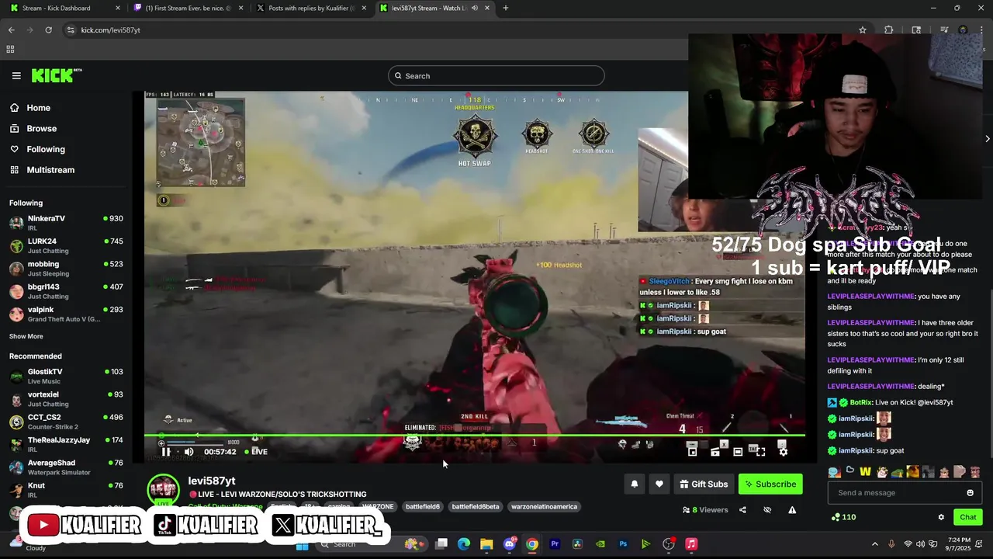Mute audio on levi587yt browser tab
The width and height of the screenshot is (993, 559).
(474, 8)
